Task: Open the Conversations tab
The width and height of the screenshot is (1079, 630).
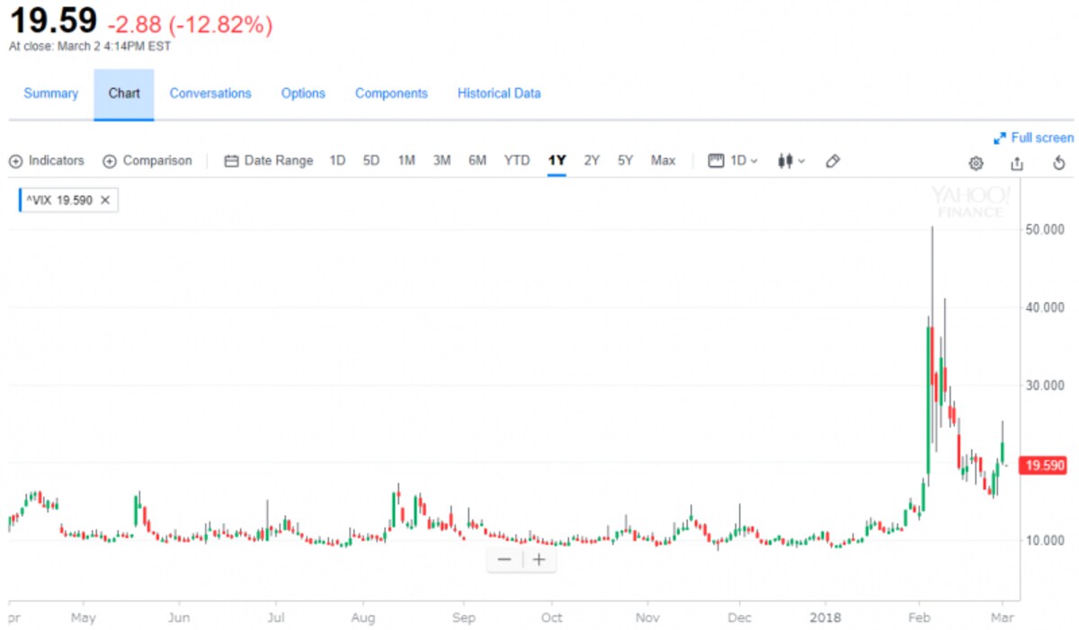Action: point(210,93)
